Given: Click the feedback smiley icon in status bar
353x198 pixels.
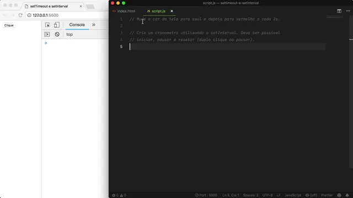Looking at the screenshot, I should pyautogui.click(x=339, y=195).
